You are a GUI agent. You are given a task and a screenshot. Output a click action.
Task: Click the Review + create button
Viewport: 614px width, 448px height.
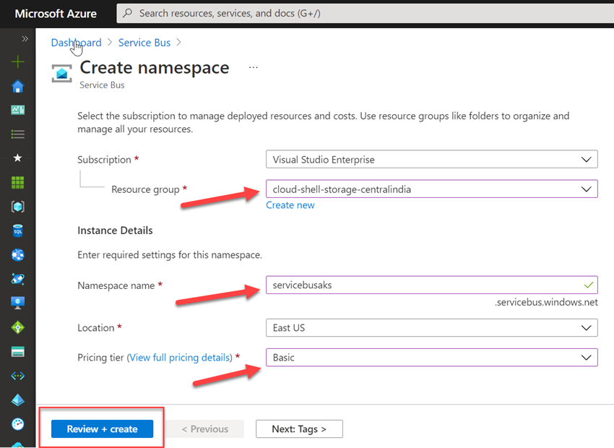(102, 429)
